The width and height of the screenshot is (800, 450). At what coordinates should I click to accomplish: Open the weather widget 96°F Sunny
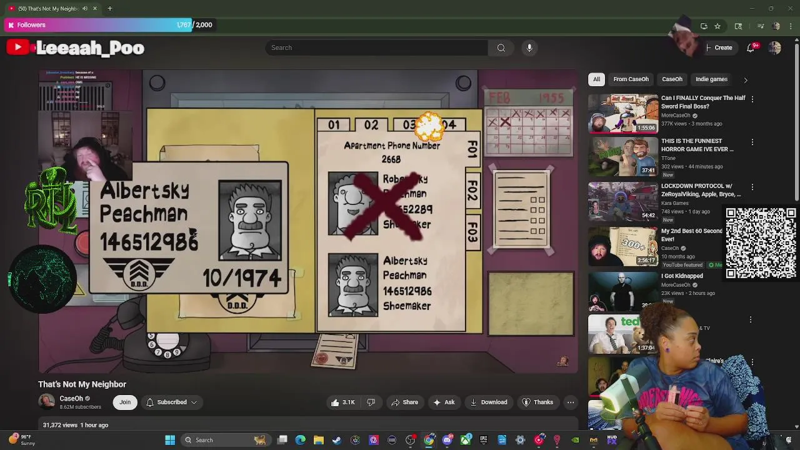click(19, 440)
